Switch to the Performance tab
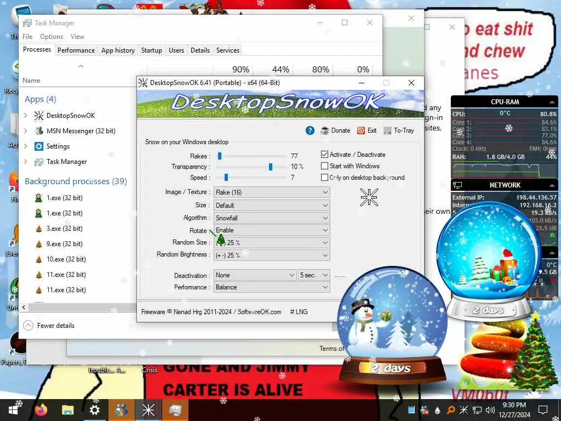561x421 pixels. tap(76, 50)
